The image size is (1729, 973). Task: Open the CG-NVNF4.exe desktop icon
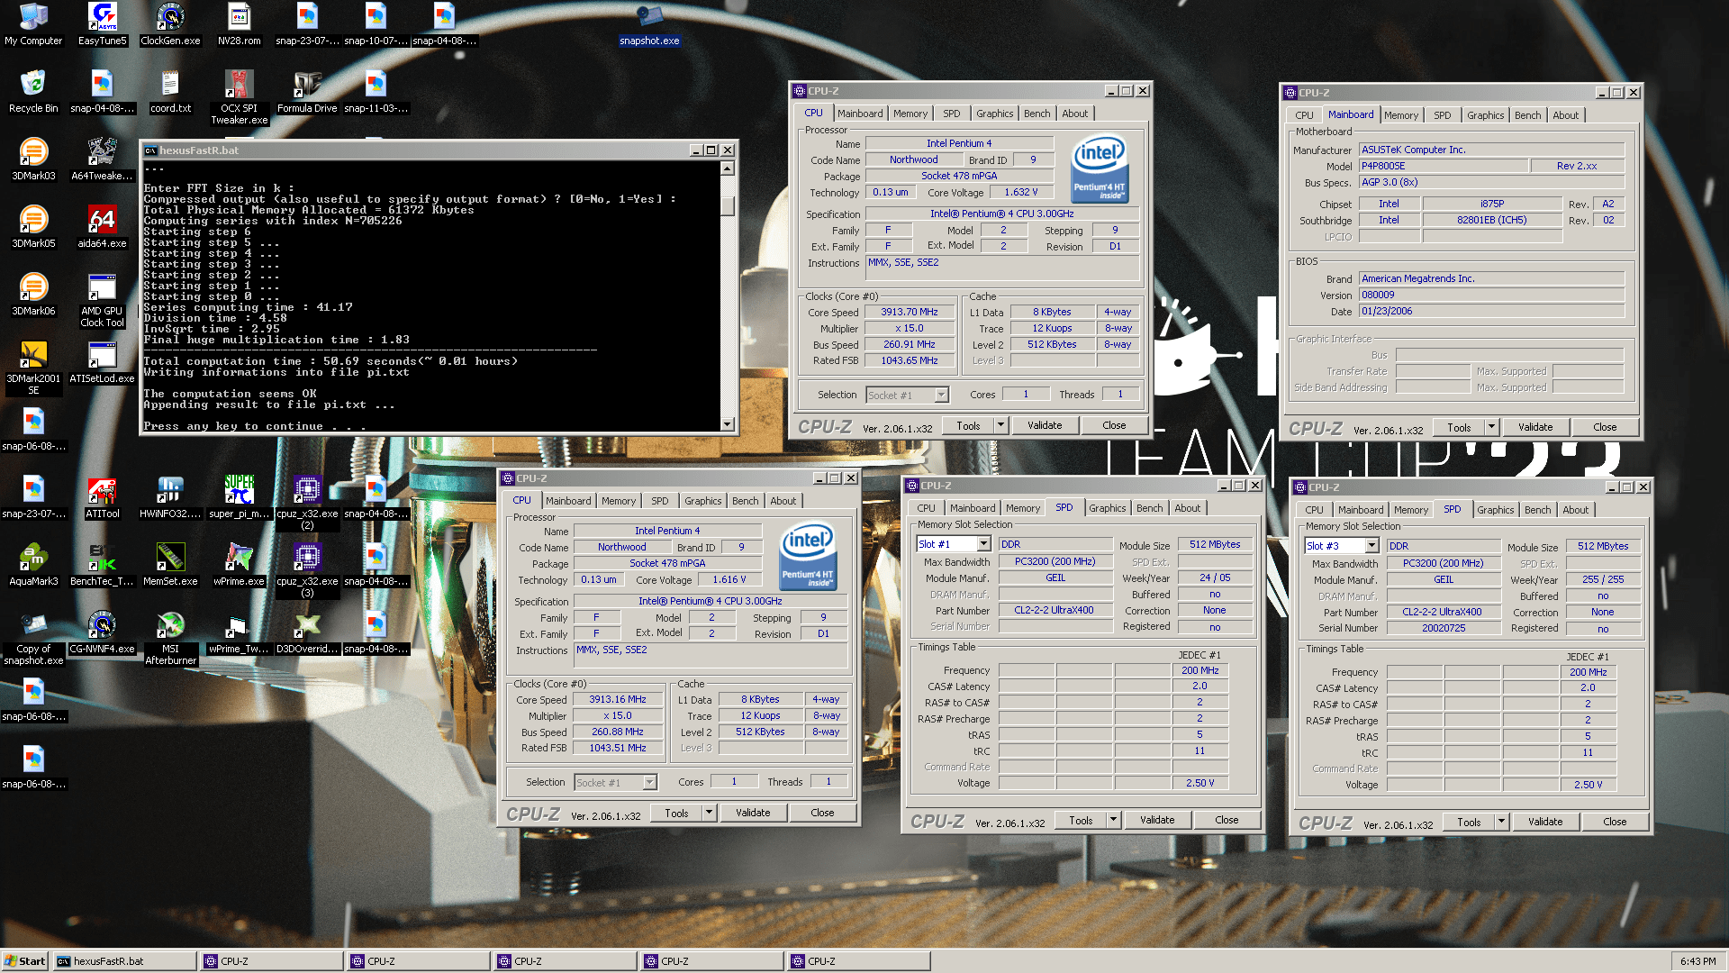tap(102, 632)
